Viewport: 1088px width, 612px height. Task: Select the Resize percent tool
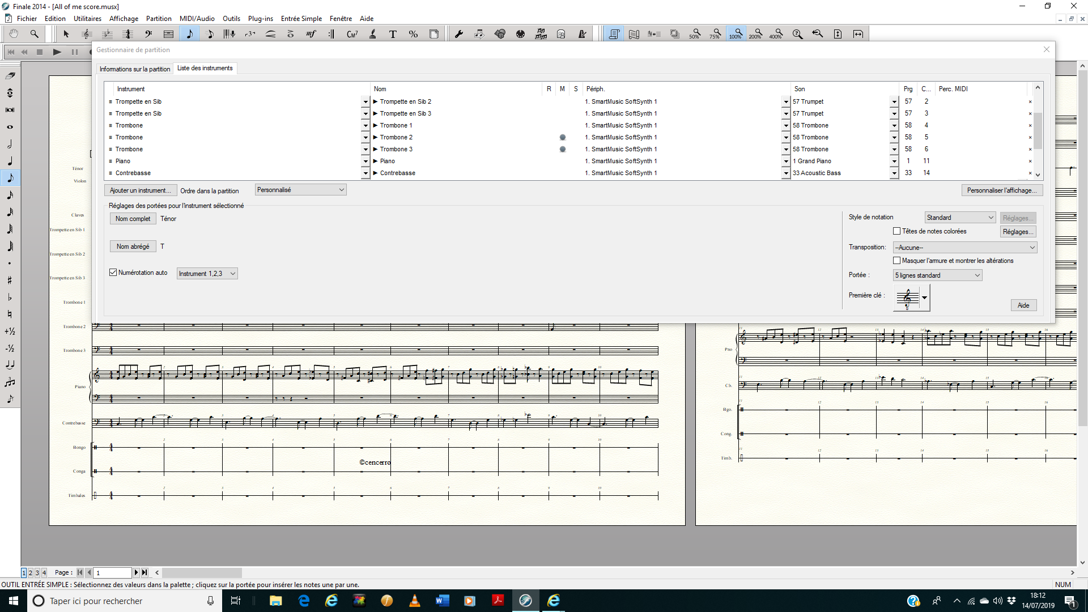pos(413,34)
